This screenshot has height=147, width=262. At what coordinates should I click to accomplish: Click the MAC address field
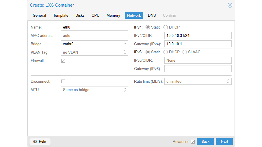pos(94,35)
